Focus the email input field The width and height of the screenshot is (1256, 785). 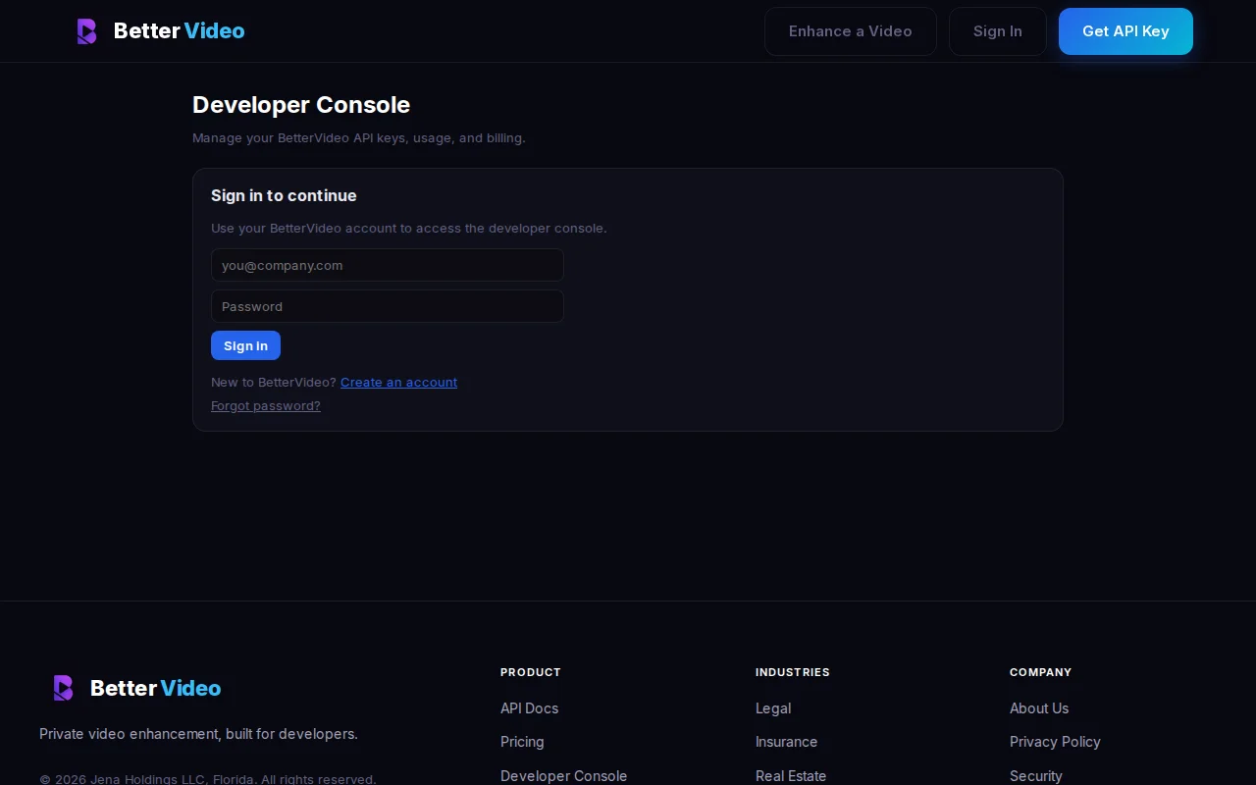click(388, 265)
